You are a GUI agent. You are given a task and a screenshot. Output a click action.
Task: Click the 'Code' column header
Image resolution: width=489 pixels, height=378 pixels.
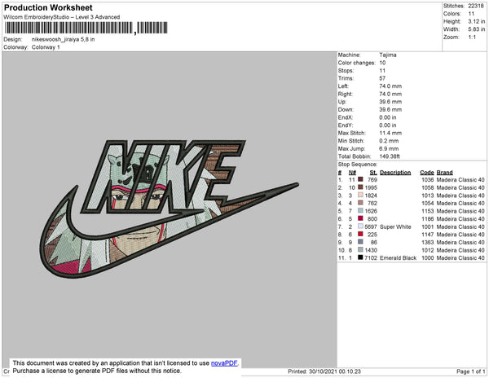pyautogui.click(x=427, y=173)
